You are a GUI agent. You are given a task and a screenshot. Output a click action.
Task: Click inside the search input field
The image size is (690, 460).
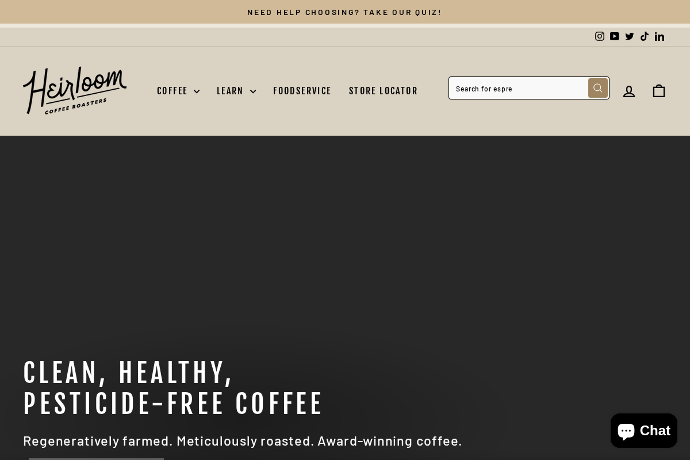[517, 88]
